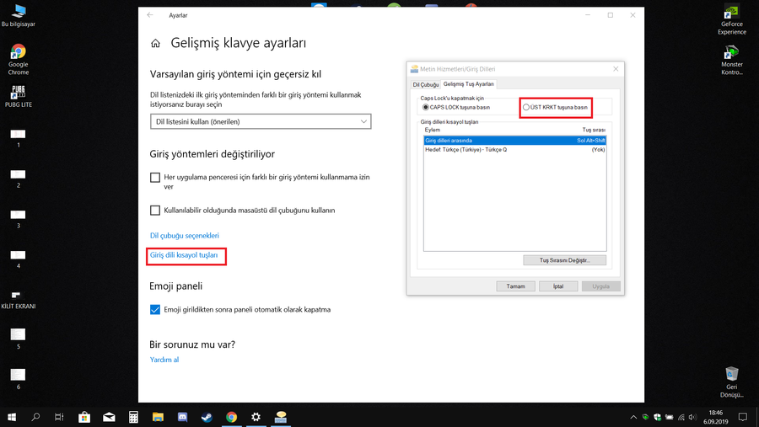Select the desktop file named 4
Screen dimensions: 759x427
click(x=19, y=259)
